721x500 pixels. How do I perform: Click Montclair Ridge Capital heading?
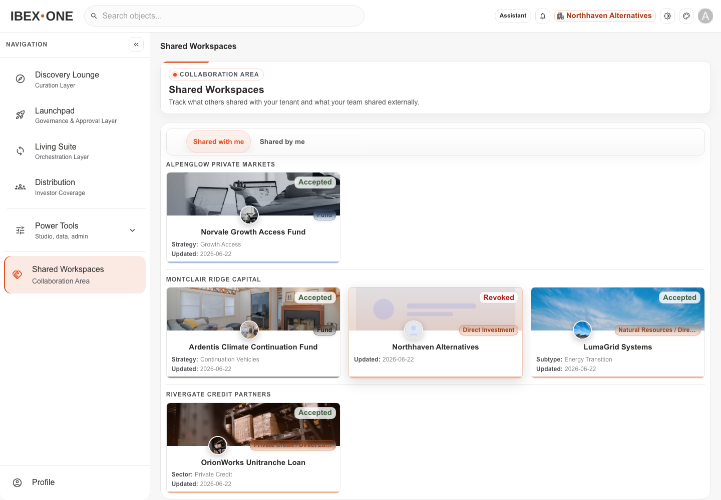(213, 279)
